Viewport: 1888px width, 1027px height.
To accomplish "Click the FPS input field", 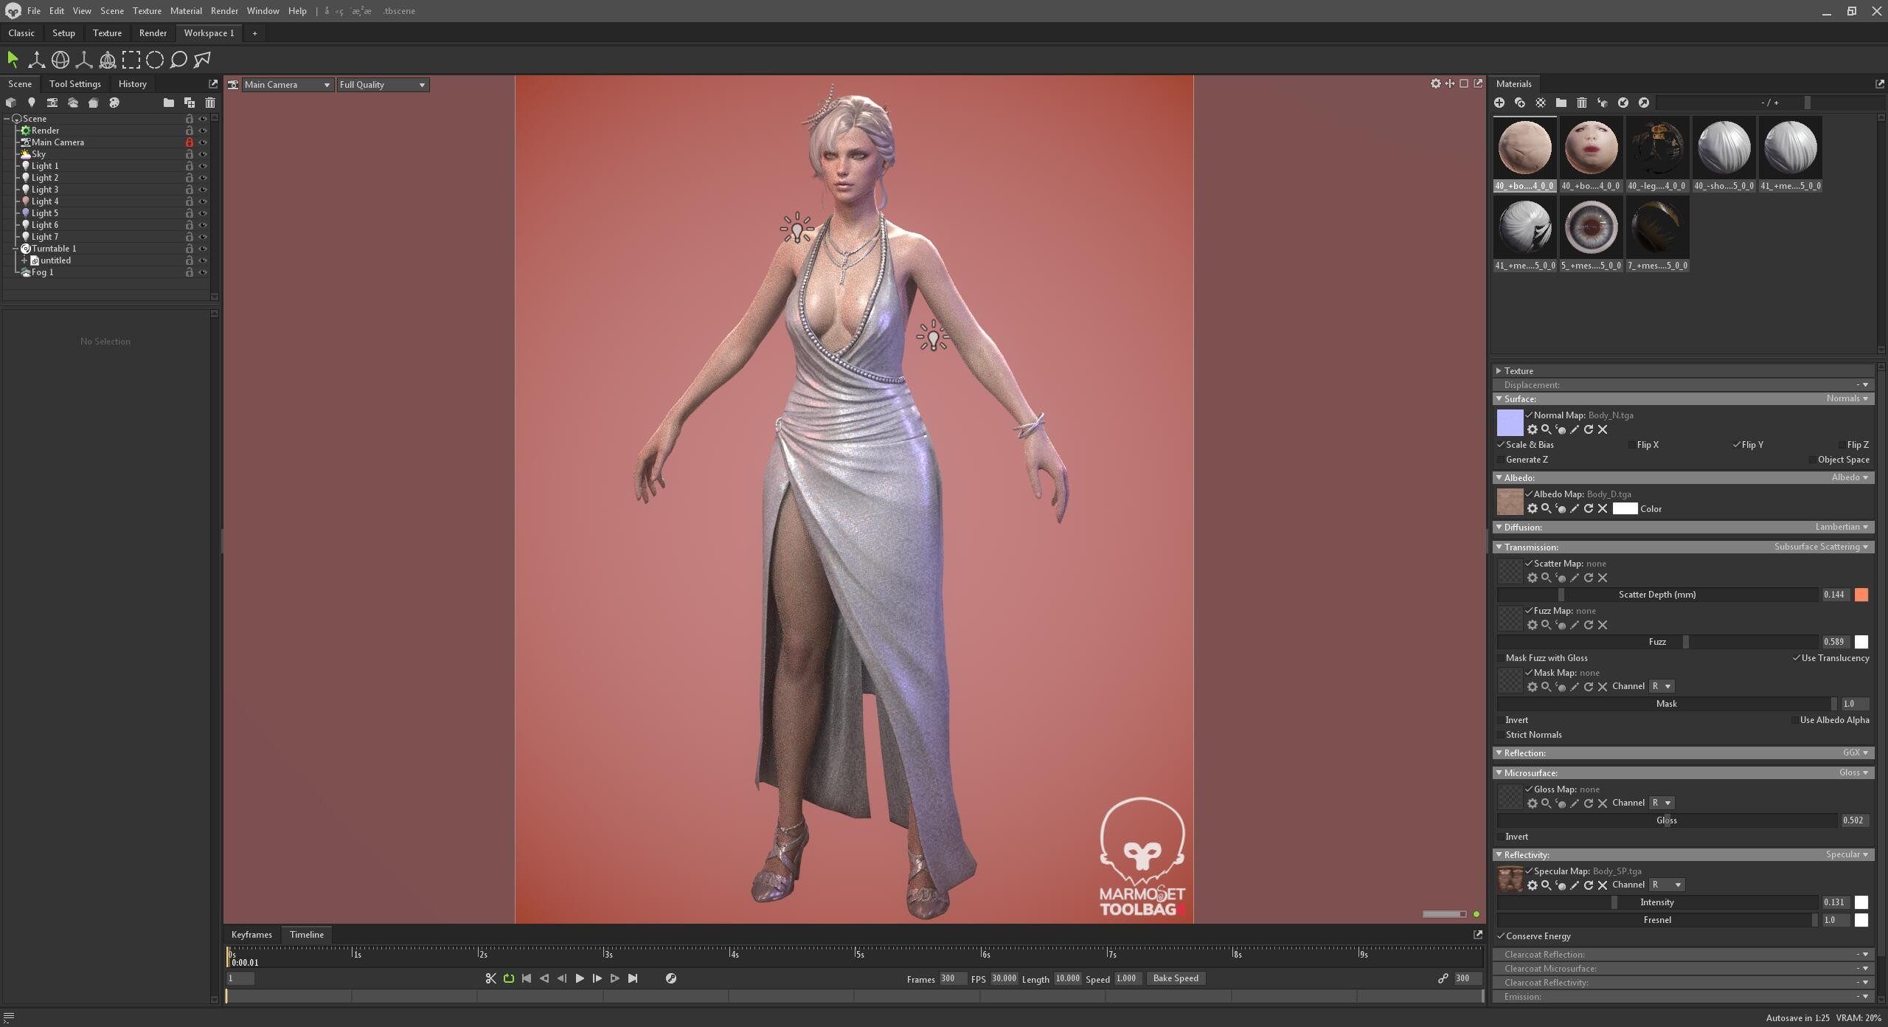I will pyautogui.click(x=1004, y=978).
